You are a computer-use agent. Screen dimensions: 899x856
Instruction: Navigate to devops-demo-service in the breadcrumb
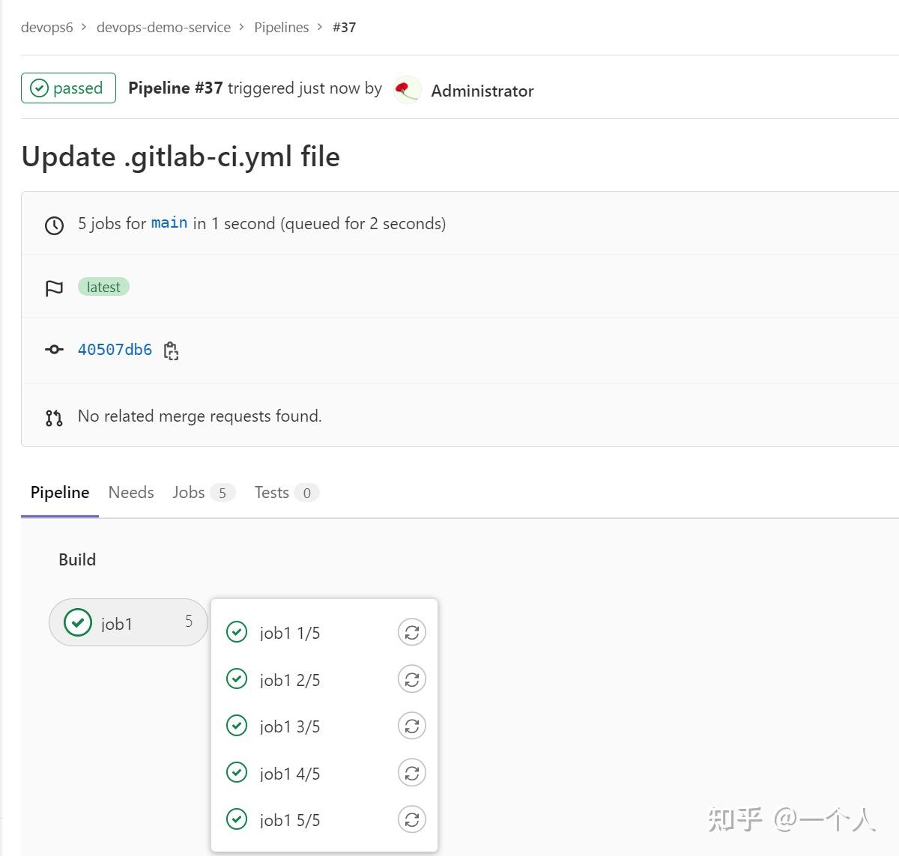coord(163,27)
